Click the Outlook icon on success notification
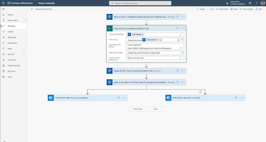The width and height of the screenshot is (266, 142). (x=51, y=98)
